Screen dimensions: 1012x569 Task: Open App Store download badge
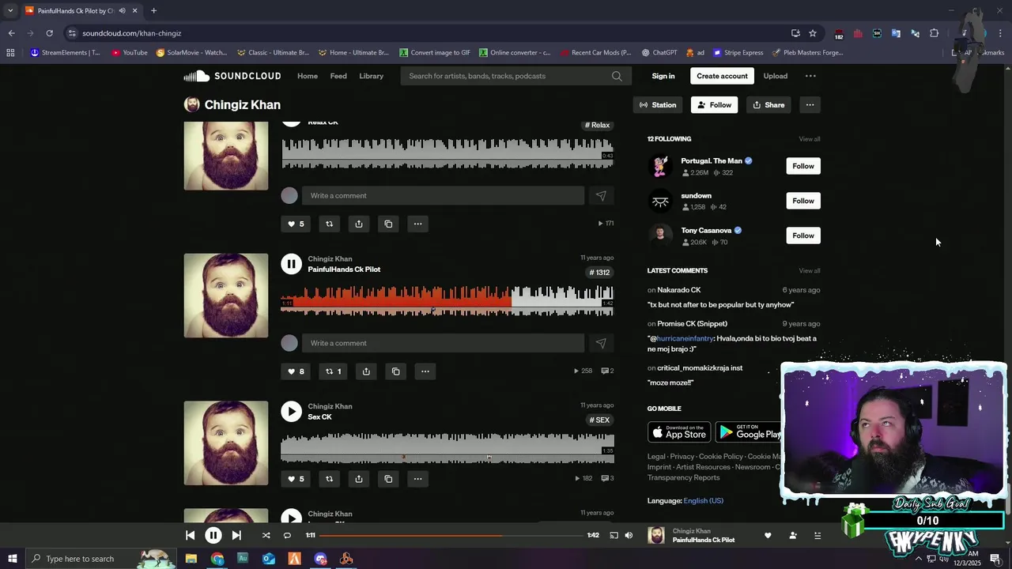pos(679,432)
